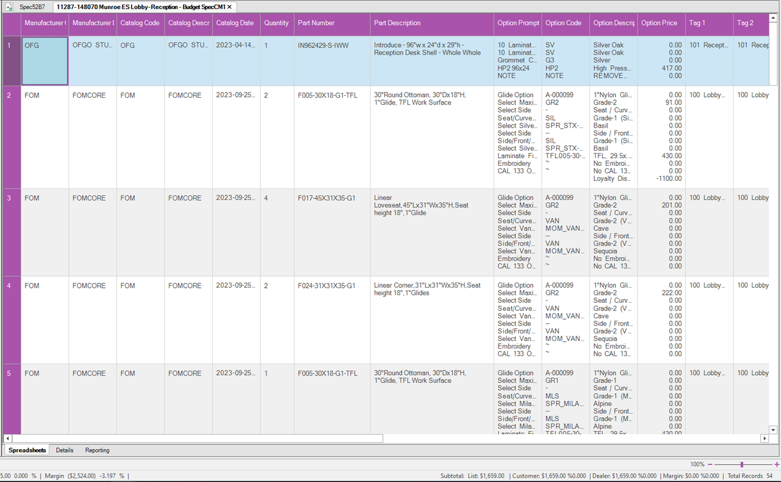781x482 pixels.
Task: Zoom out with the minus icon
Action: (x=710, y=464)
